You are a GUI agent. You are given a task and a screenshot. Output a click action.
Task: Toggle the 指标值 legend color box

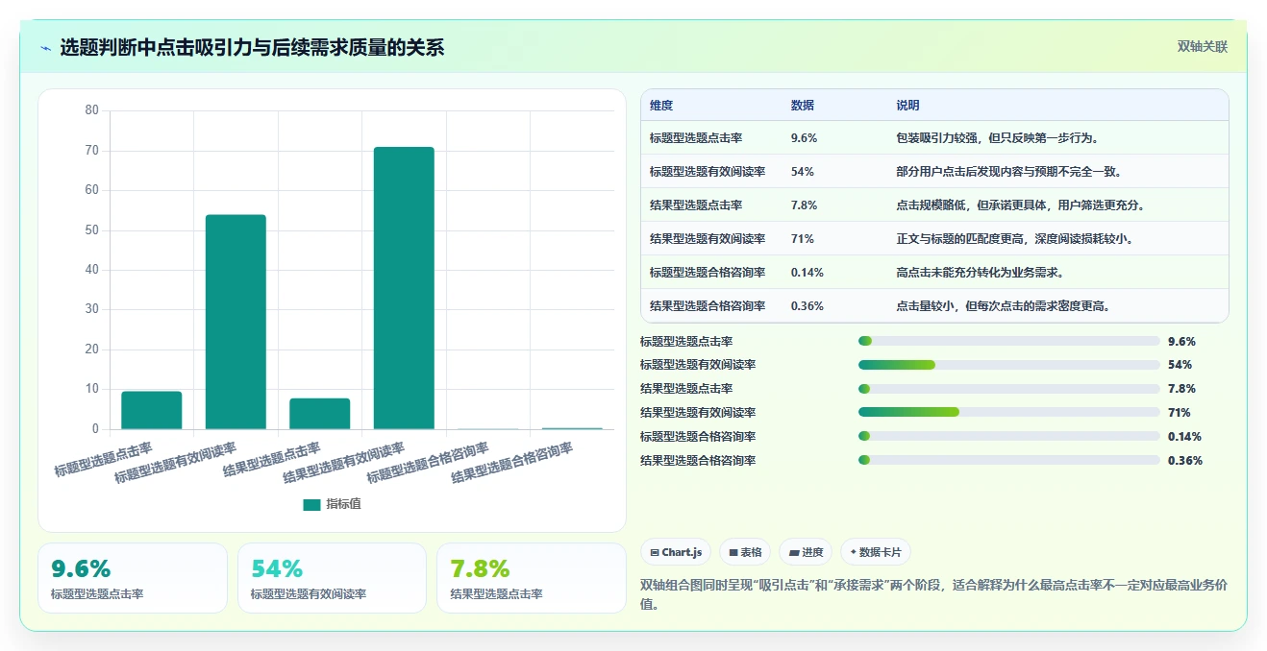click(311, 504)
